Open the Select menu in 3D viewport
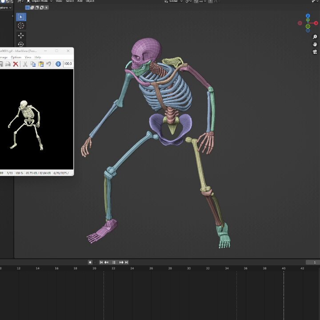The height and width of the screenshot is (320, 320). pyautogui.click(x=70, y=1)
